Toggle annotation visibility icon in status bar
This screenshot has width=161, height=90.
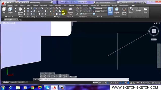point(131,83)
